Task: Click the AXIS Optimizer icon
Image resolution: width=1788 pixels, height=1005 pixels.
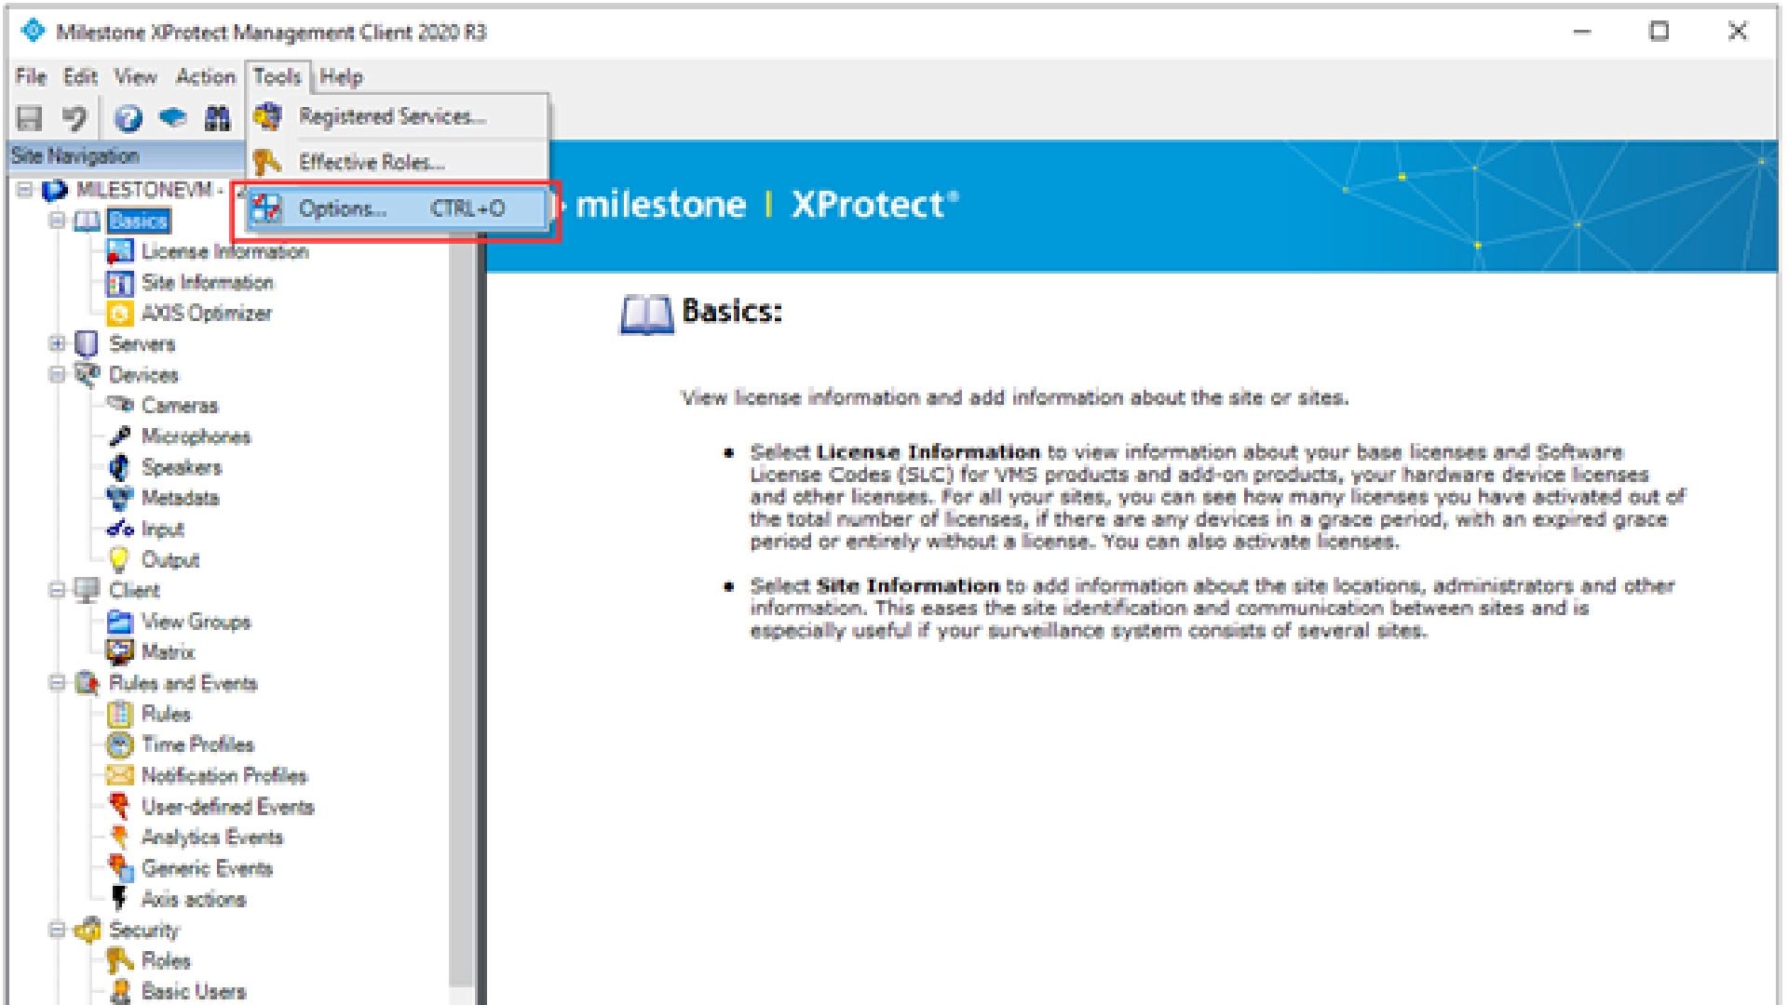Action: (119, 314)
